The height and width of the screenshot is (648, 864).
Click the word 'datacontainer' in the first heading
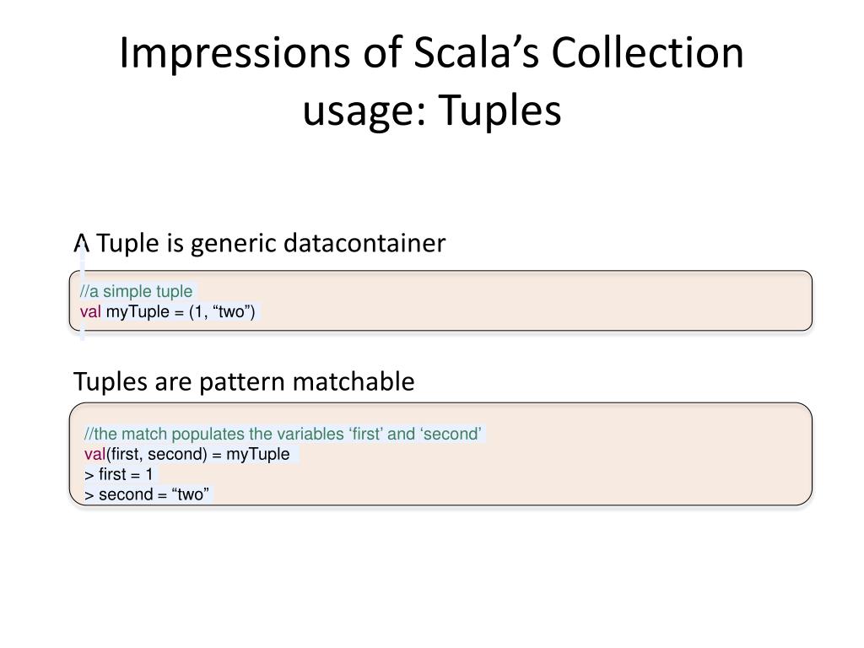pos(364,243)
